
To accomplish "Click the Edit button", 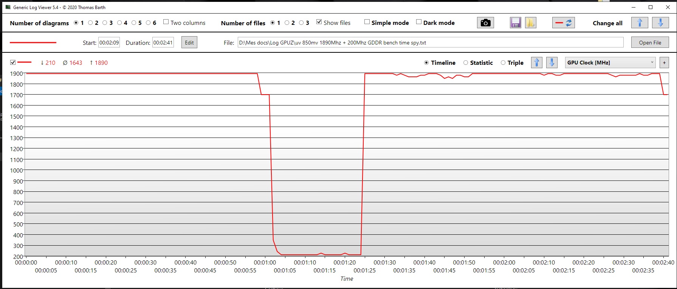I will pyautogui.click(x=189, y=43).
